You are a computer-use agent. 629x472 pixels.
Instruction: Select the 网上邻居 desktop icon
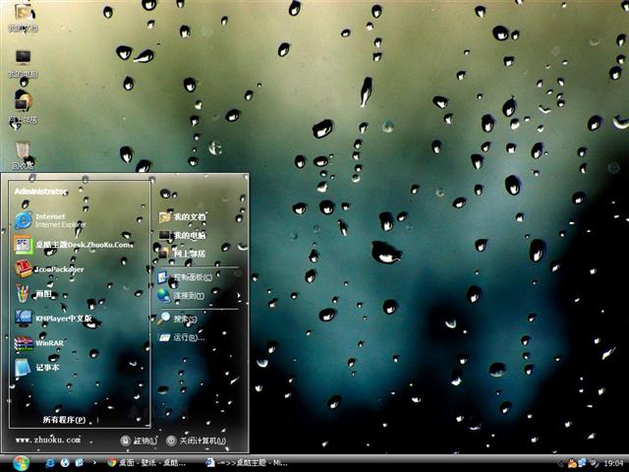coord(23,106)
